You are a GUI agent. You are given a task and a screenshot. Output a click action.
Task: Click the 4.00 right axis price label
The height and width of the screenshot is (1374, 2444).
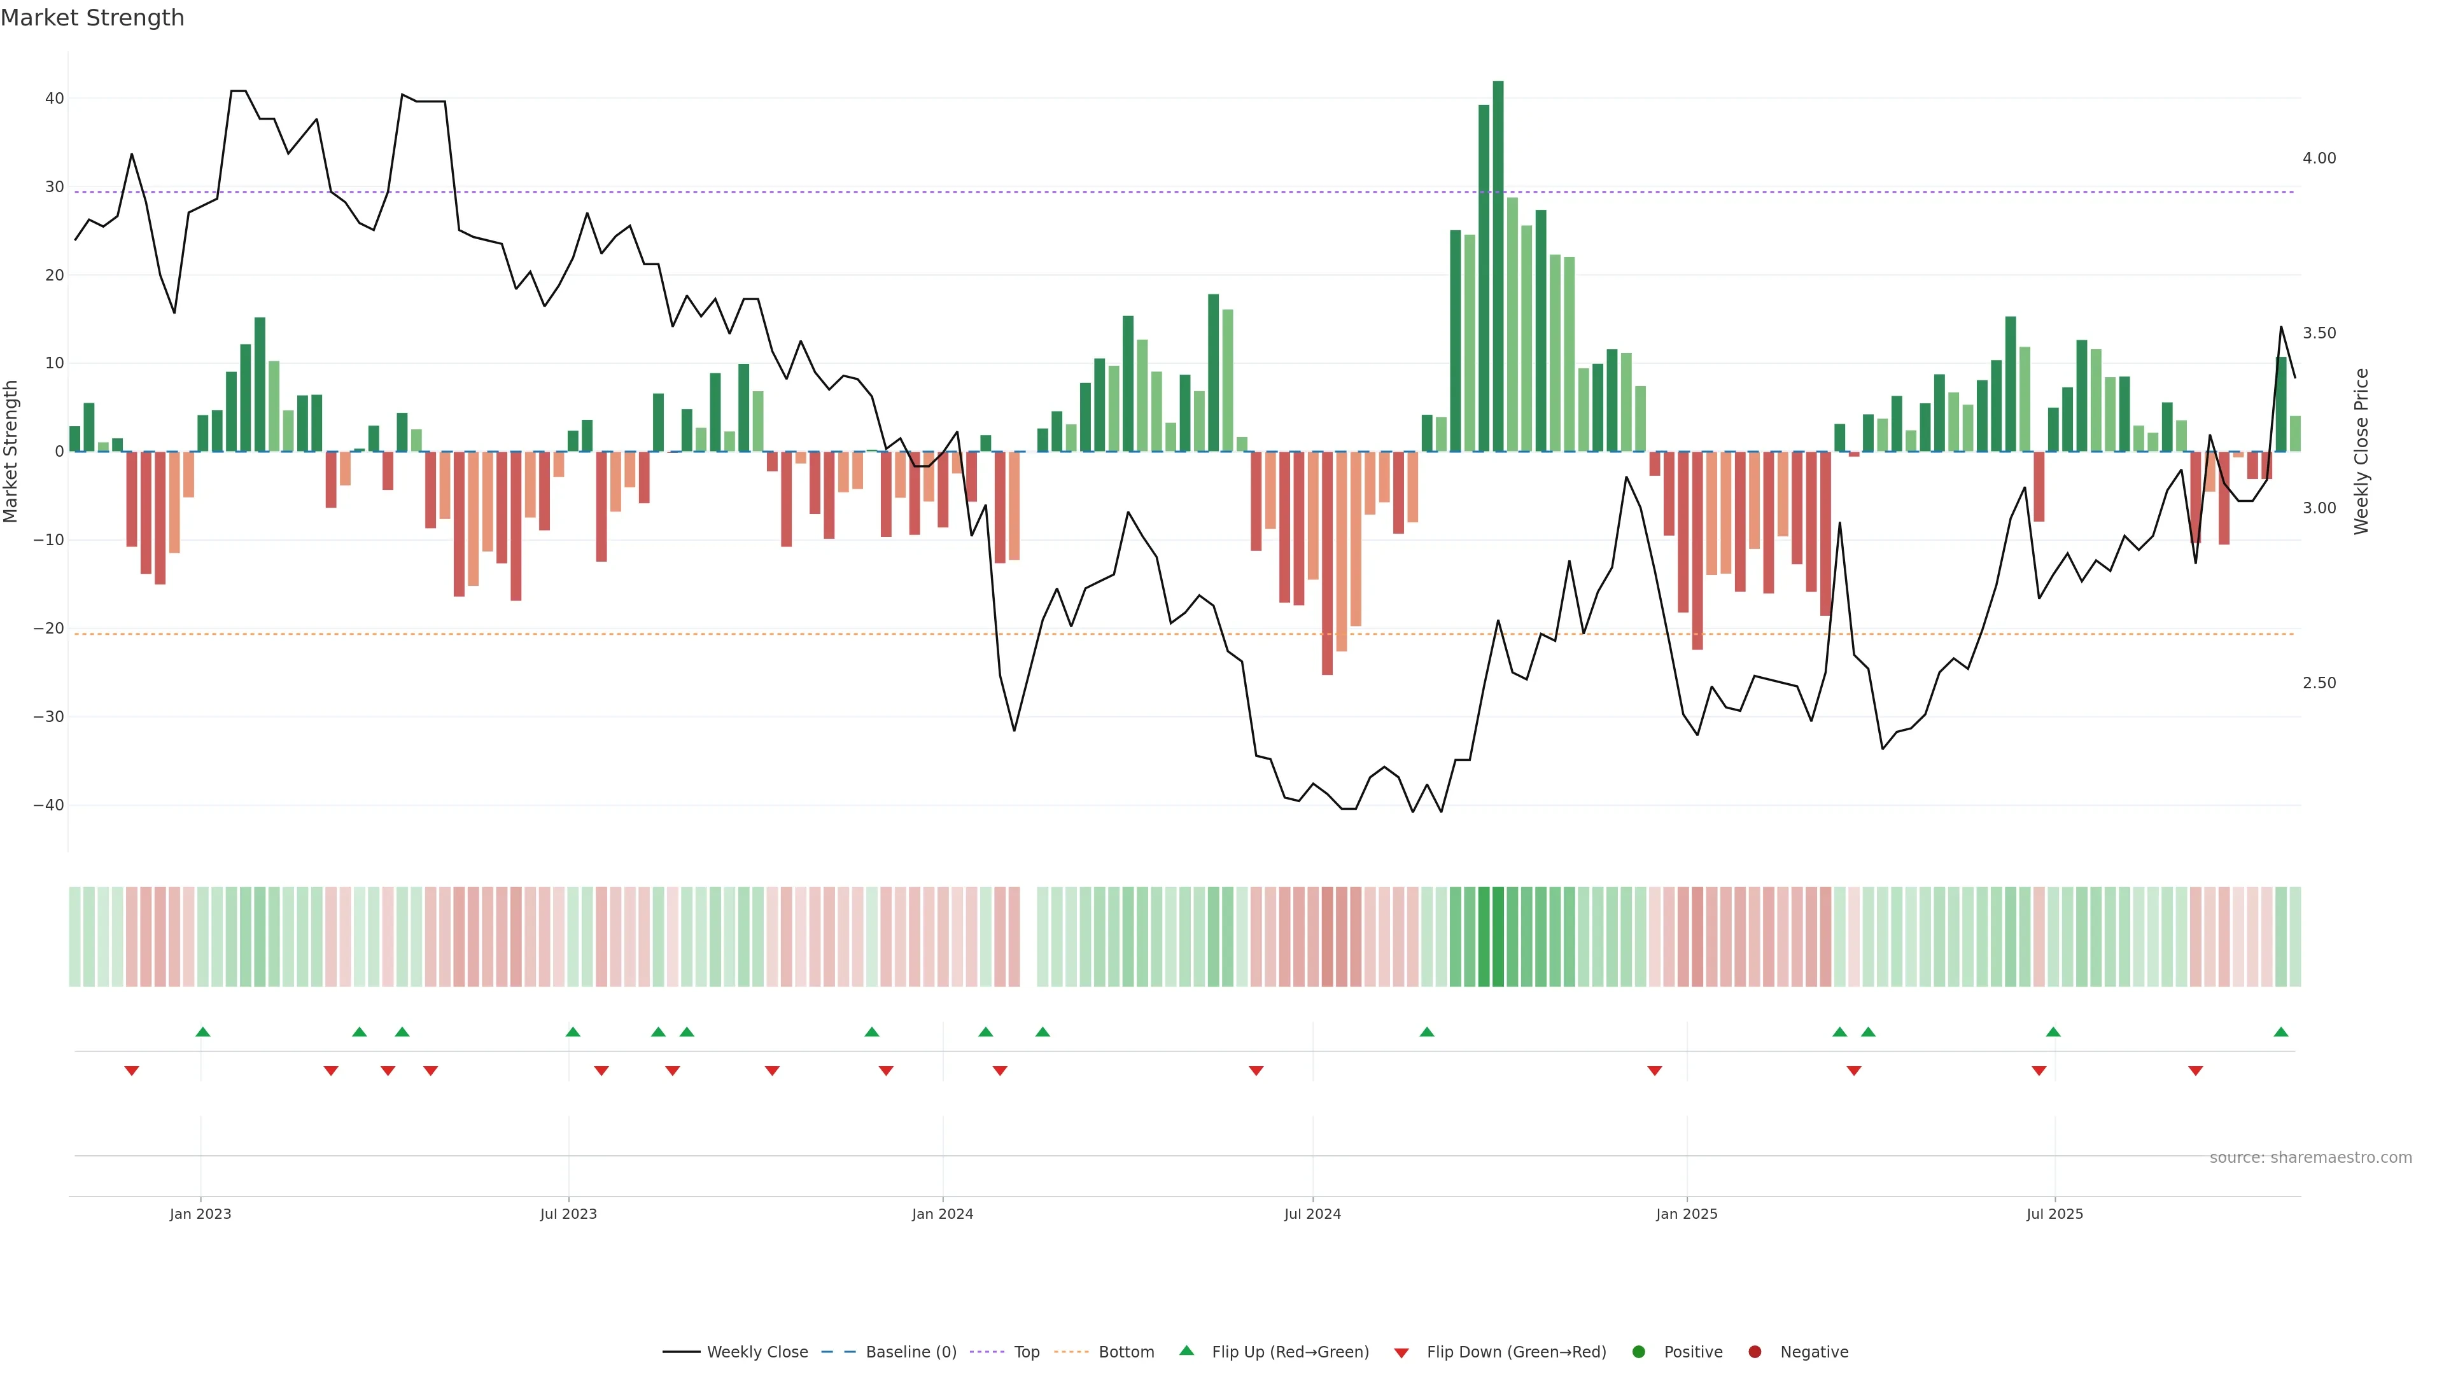2319,158
